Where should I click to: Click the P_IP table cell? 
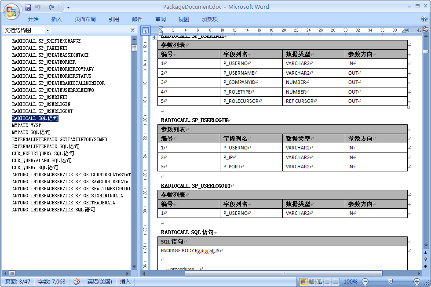point(251,157)
